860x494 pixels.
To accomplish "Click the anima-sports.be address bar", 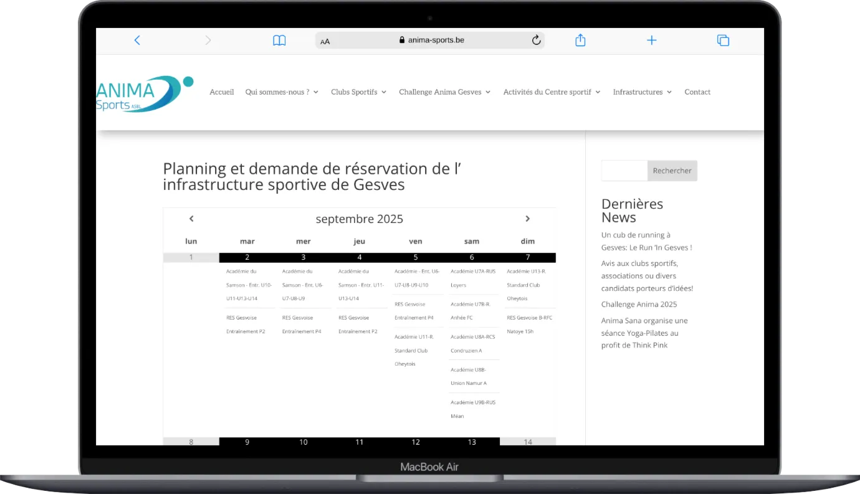I will (430, 40).
